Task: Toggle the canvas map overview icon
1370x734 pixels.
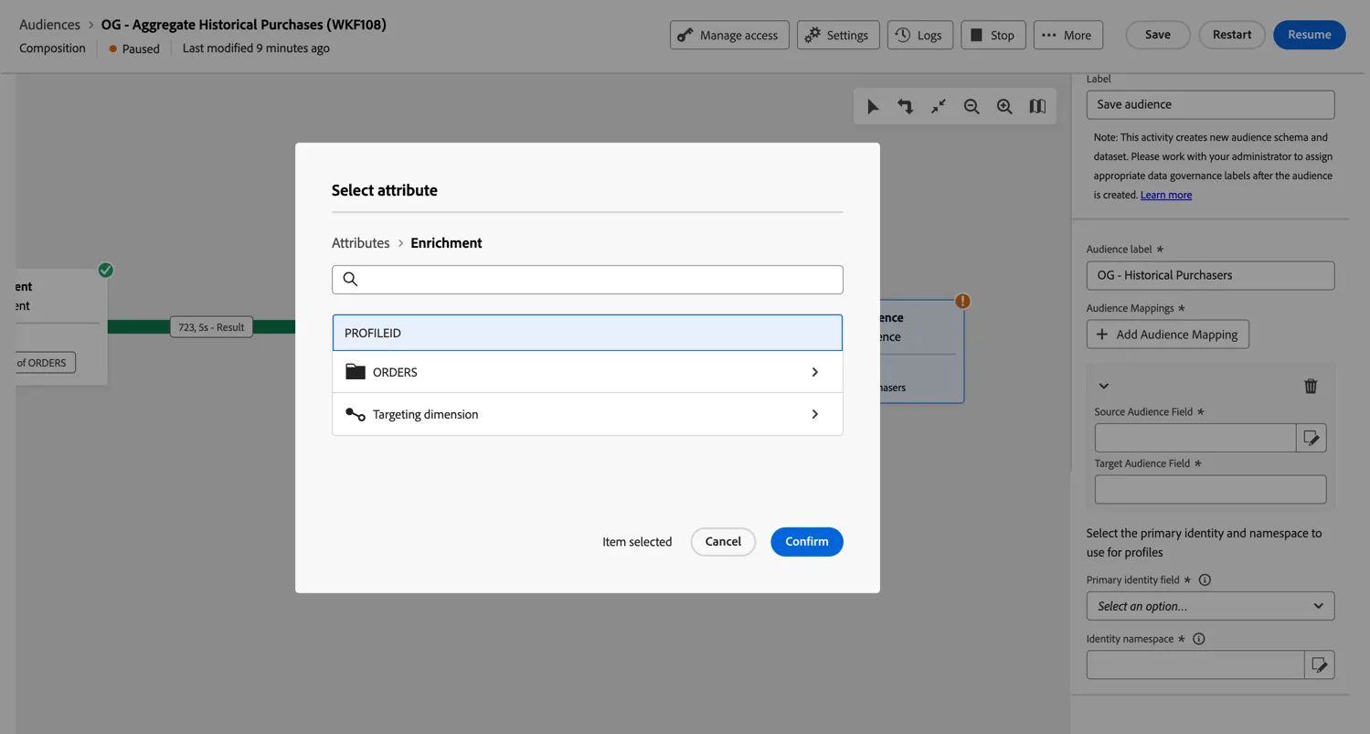Action: point(1037,107)
